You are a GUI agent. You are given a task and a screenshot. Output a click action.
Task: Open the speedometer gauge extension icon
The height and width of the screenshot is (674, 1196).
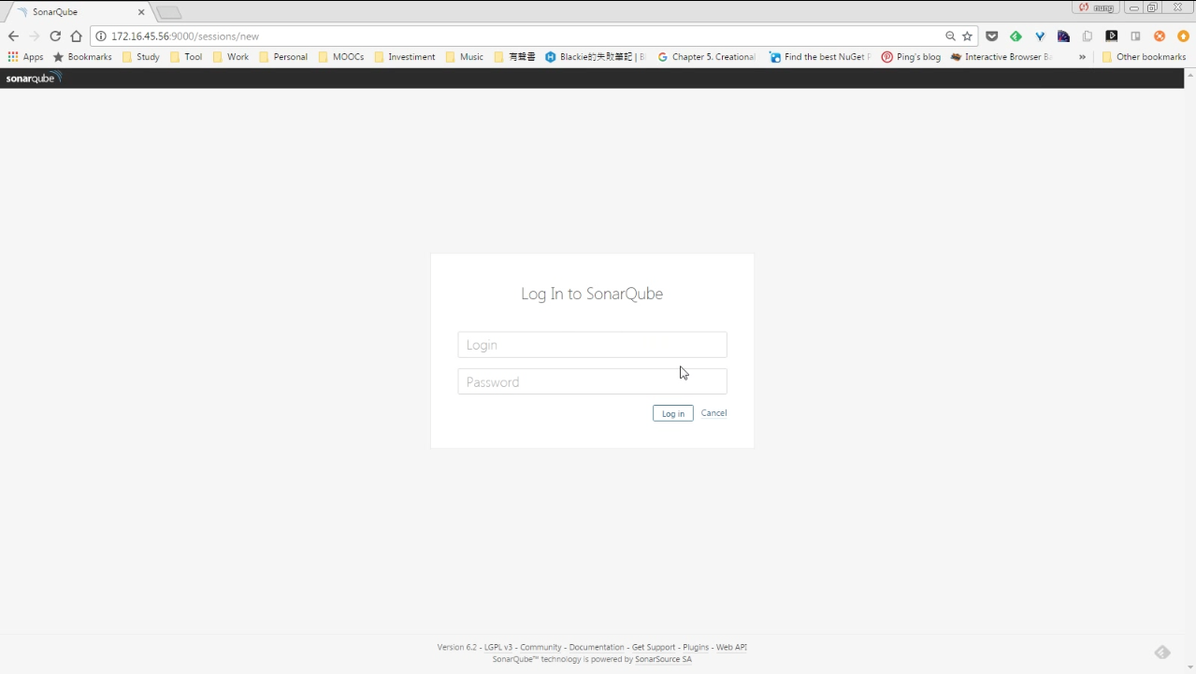(1063, 36)
